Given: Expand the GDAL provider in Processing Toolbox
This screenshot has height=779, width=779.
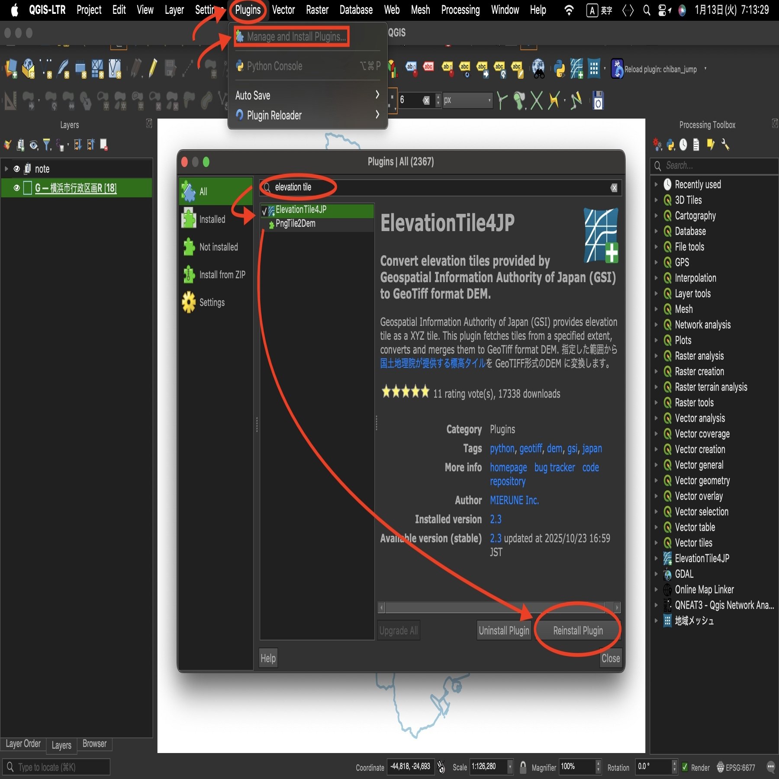Looking at the screenshot, I should pyautogui.click(x=656, y=574).
